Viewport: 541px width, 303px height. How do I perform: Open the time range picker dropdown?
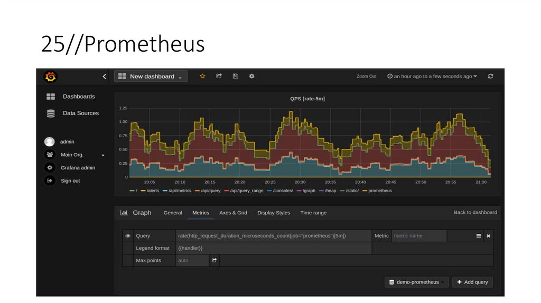(432, 76)
